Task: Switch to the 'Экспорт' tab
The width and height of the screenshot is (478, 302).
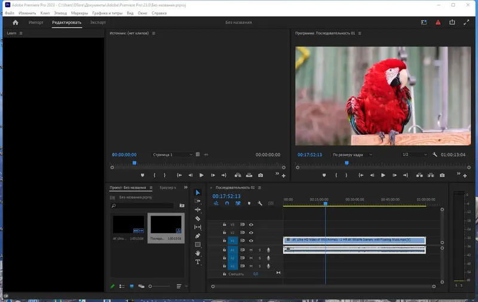Action: pyautogui.click(x=98, y=22)
